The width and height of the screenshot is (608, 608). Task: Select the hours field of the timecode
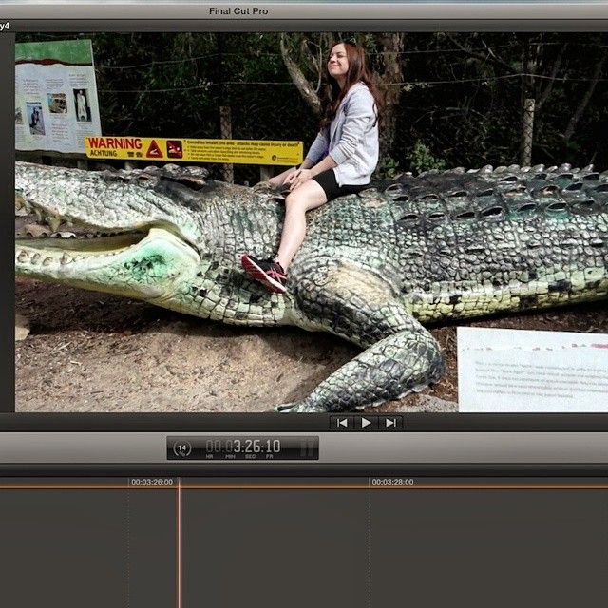pyautogui.click(x=210, y=446)
